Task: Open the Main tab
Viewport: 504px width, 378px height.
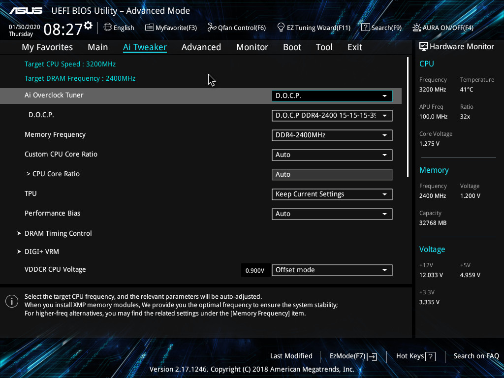Action: tap(98, 47)
